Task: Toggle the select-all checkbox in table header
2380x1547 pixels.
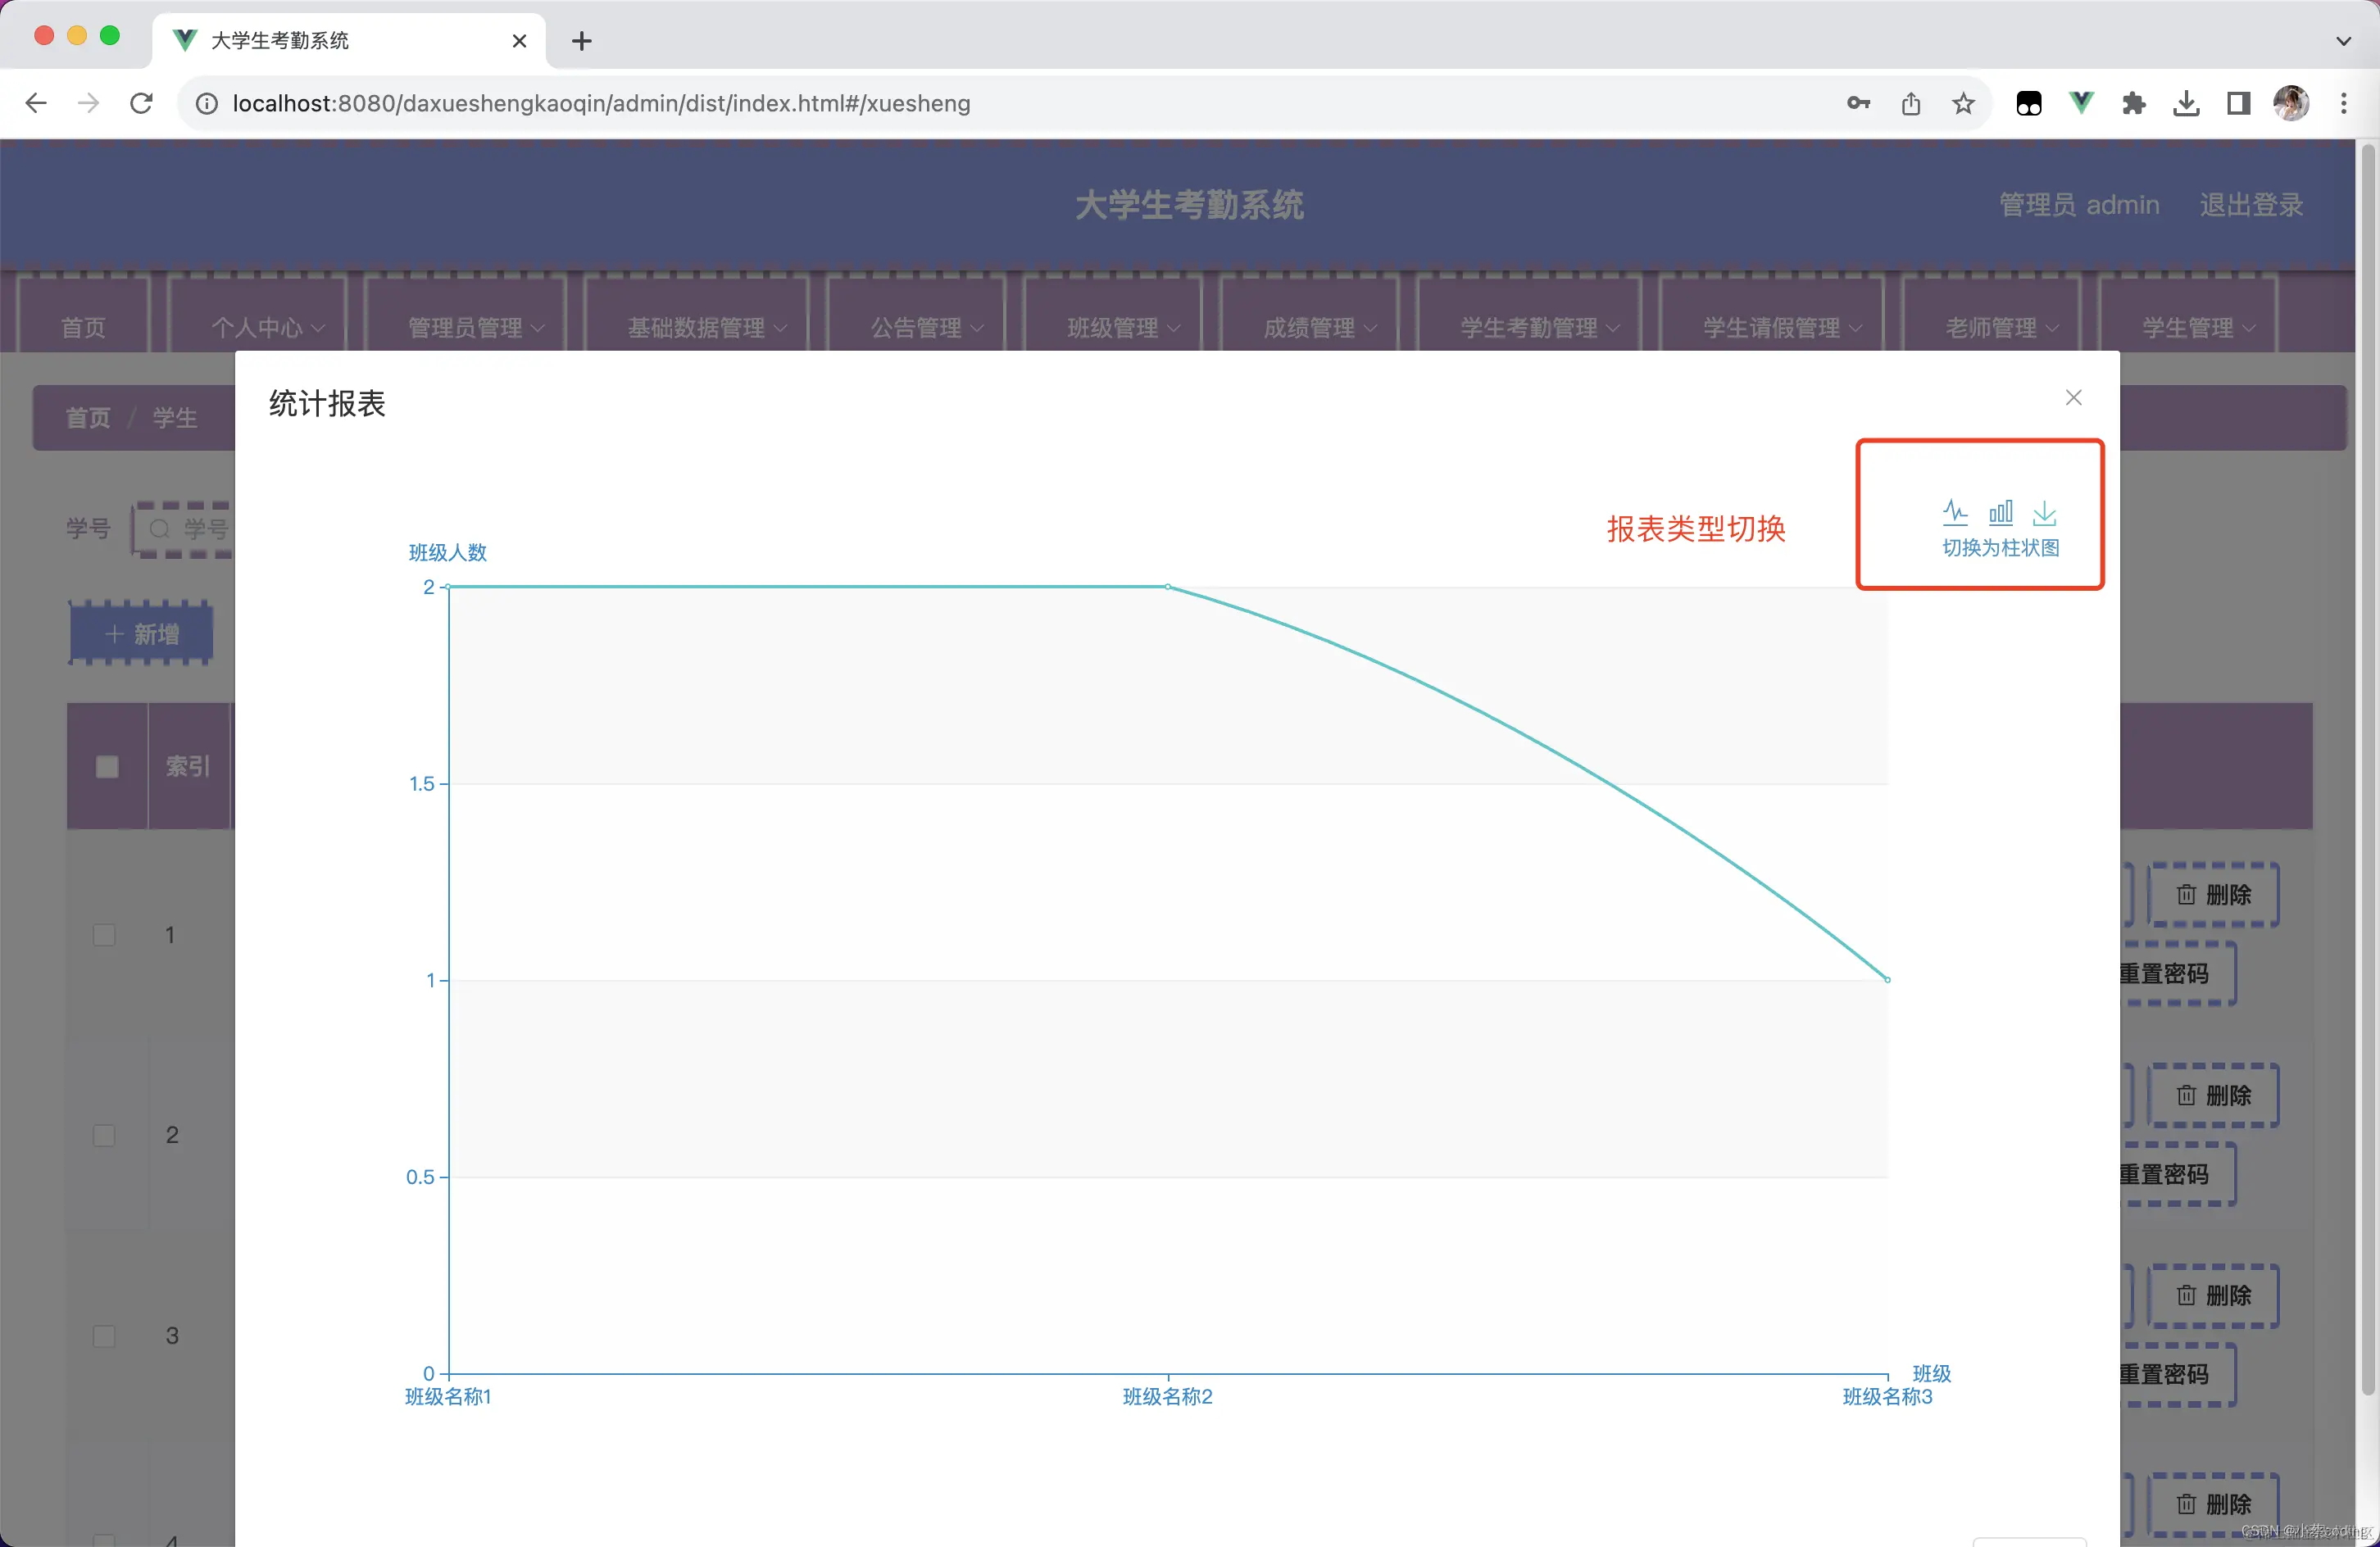Action: 107,767
